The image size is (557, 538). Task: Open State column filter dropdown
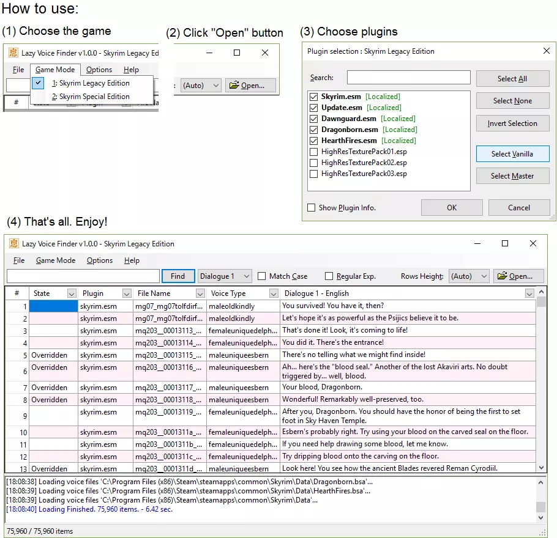tap(72, 293)
